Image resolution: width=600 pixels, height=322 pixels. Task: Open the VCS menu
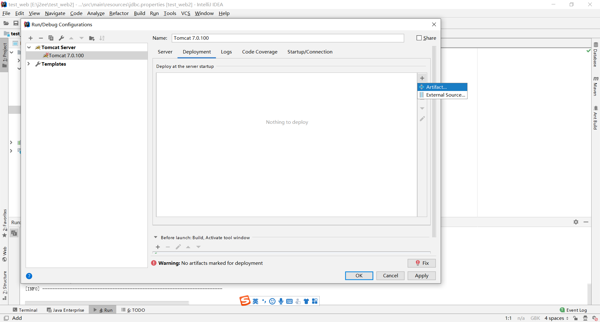186,13
